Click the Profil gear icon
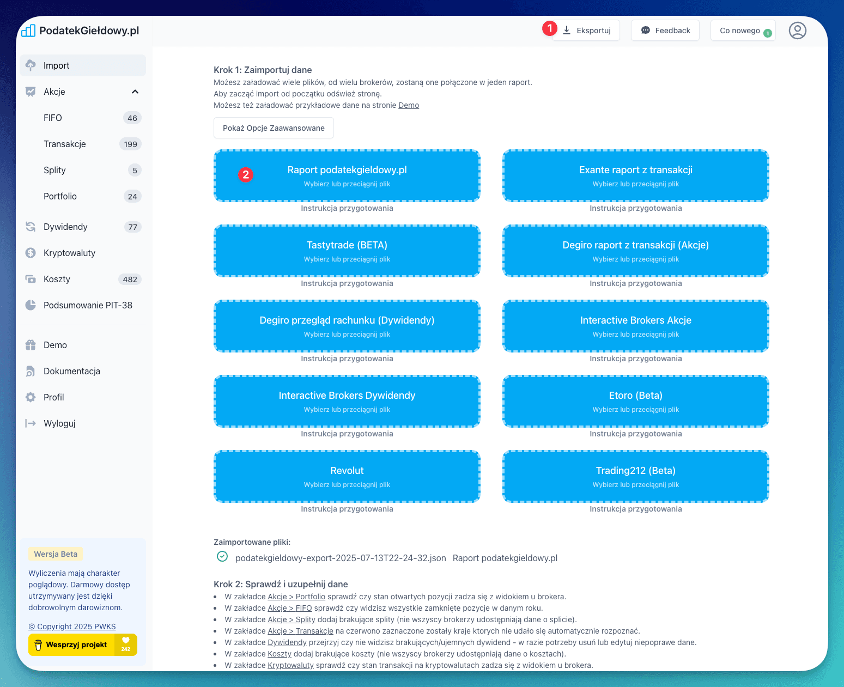The height and width of the screenshot is (687, 844). [x=31, y=397]
